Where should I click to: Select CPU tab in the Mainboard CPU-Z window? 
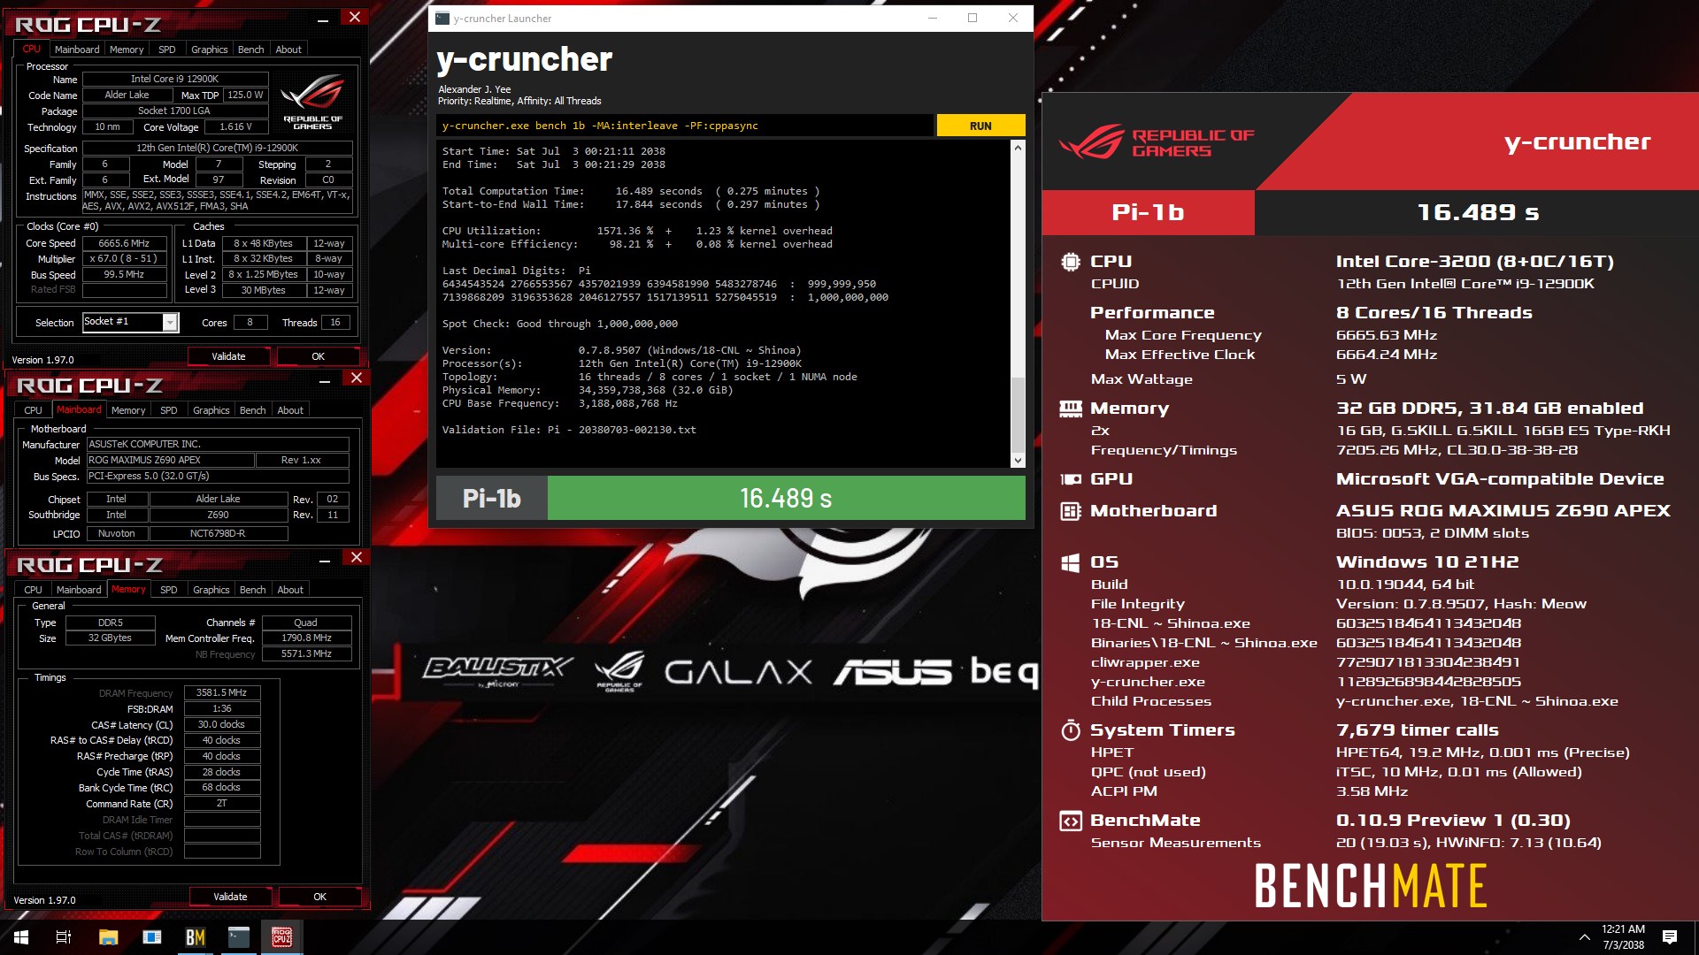pos(33,410)
